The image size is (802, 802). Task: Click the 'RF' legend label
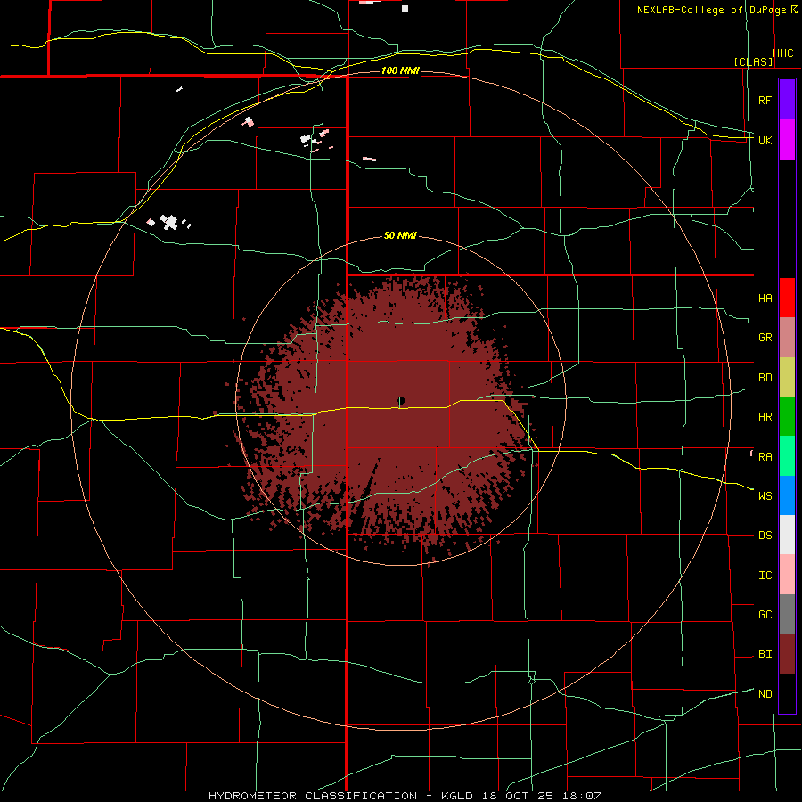click(765, 100)
